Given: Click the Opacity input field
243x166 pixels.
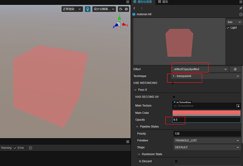Looking at the screenshot, I should tap(206, 120).
